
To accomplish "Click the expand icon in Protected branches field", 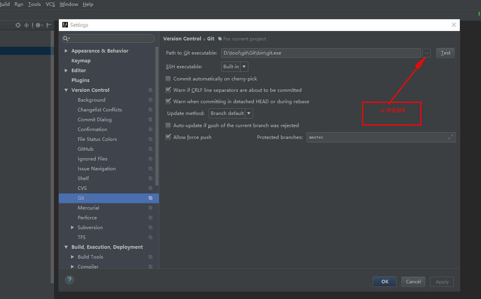I will [451, 137].
